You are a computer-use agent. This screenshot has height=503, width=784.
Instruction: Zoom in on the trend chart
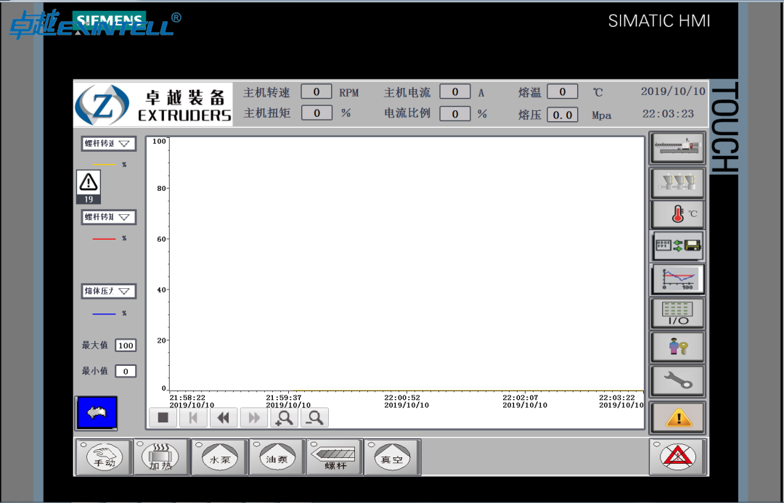click(x=284, y=417)
